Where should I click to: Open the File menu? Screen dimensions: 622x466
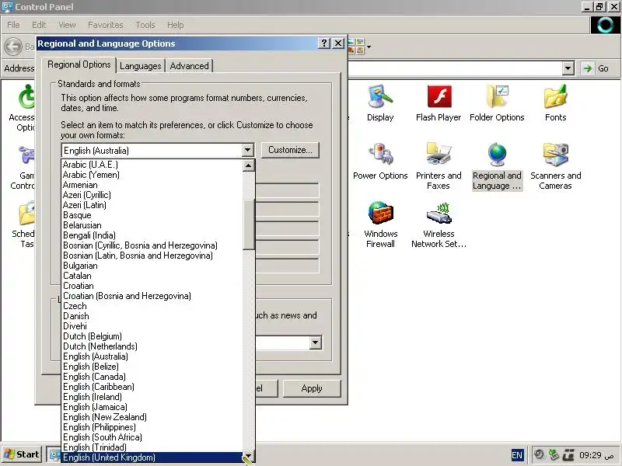13,25
